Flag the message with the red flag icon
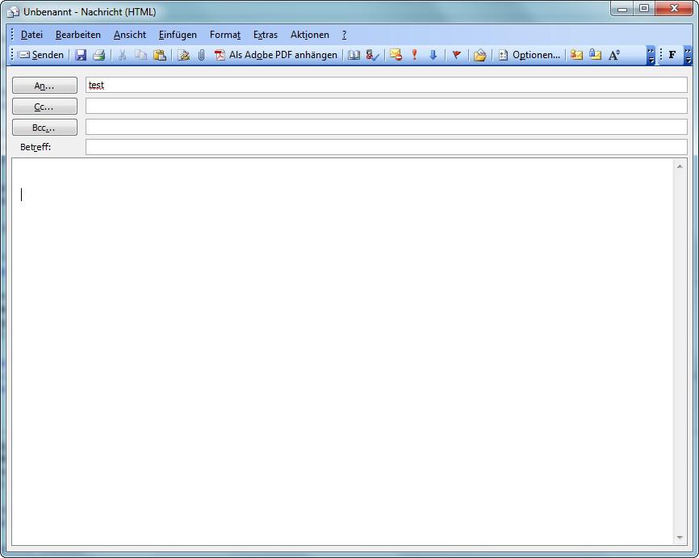Screen dimensions: 699x558 [x=457, y=55]
